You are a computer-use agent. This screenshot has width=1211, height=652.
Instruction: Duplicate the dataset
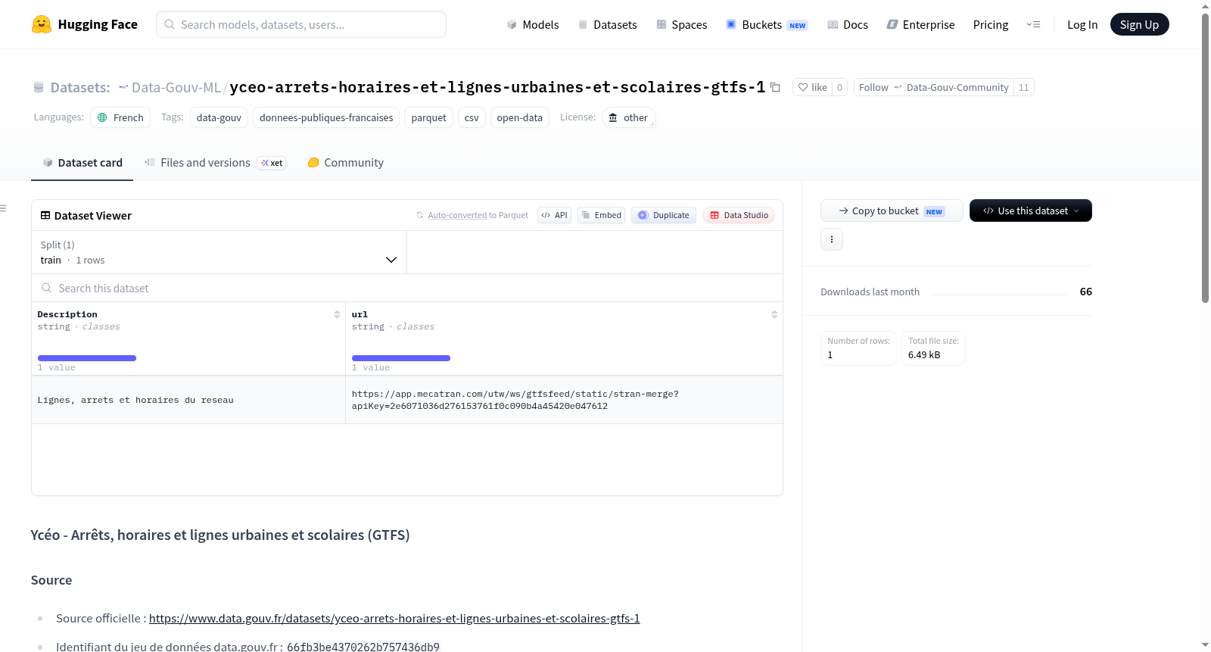click(x=664, y=215)
